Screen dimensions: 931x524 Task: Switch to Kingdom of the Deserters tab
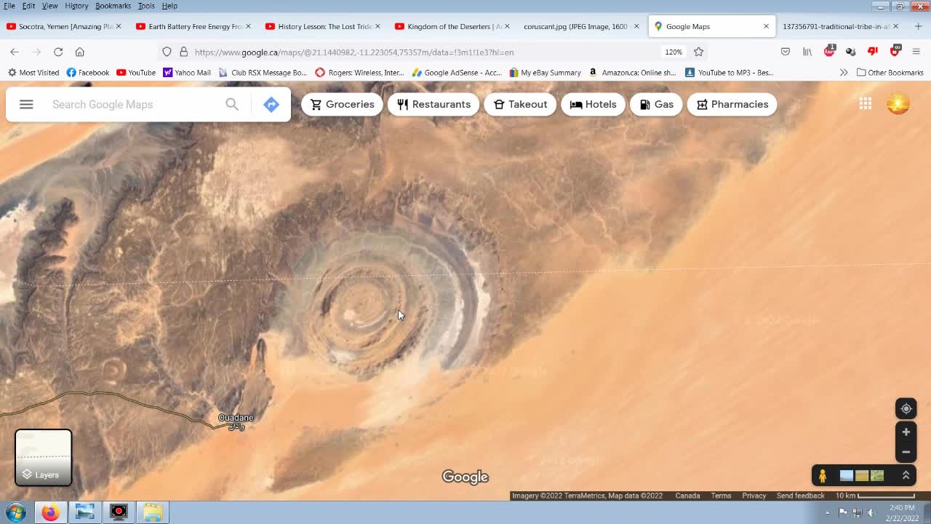[452, 26]
